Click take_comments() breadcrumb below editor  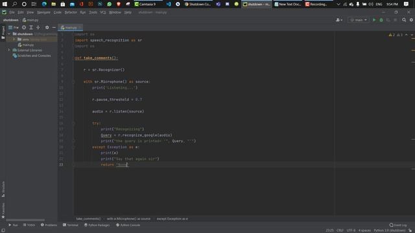pos(88,219)
